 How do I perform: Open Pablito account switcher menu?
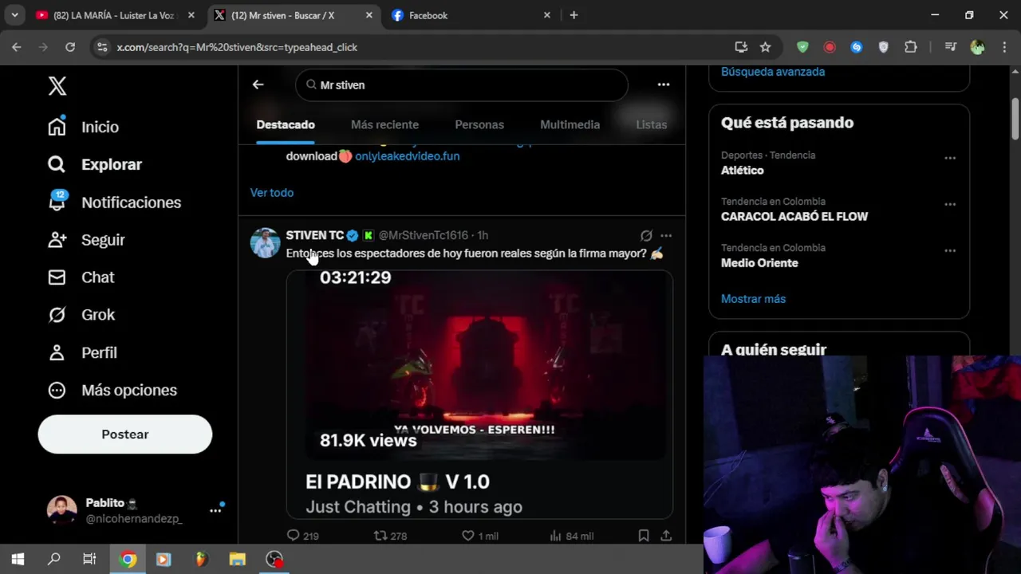[x=136, y=510]
